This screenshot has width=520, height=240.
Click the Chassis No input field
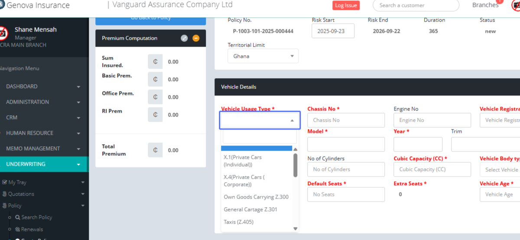[346, 120]
